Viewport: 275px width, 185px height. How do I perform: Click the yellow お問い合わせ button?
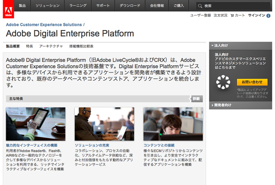coord(252,82)
